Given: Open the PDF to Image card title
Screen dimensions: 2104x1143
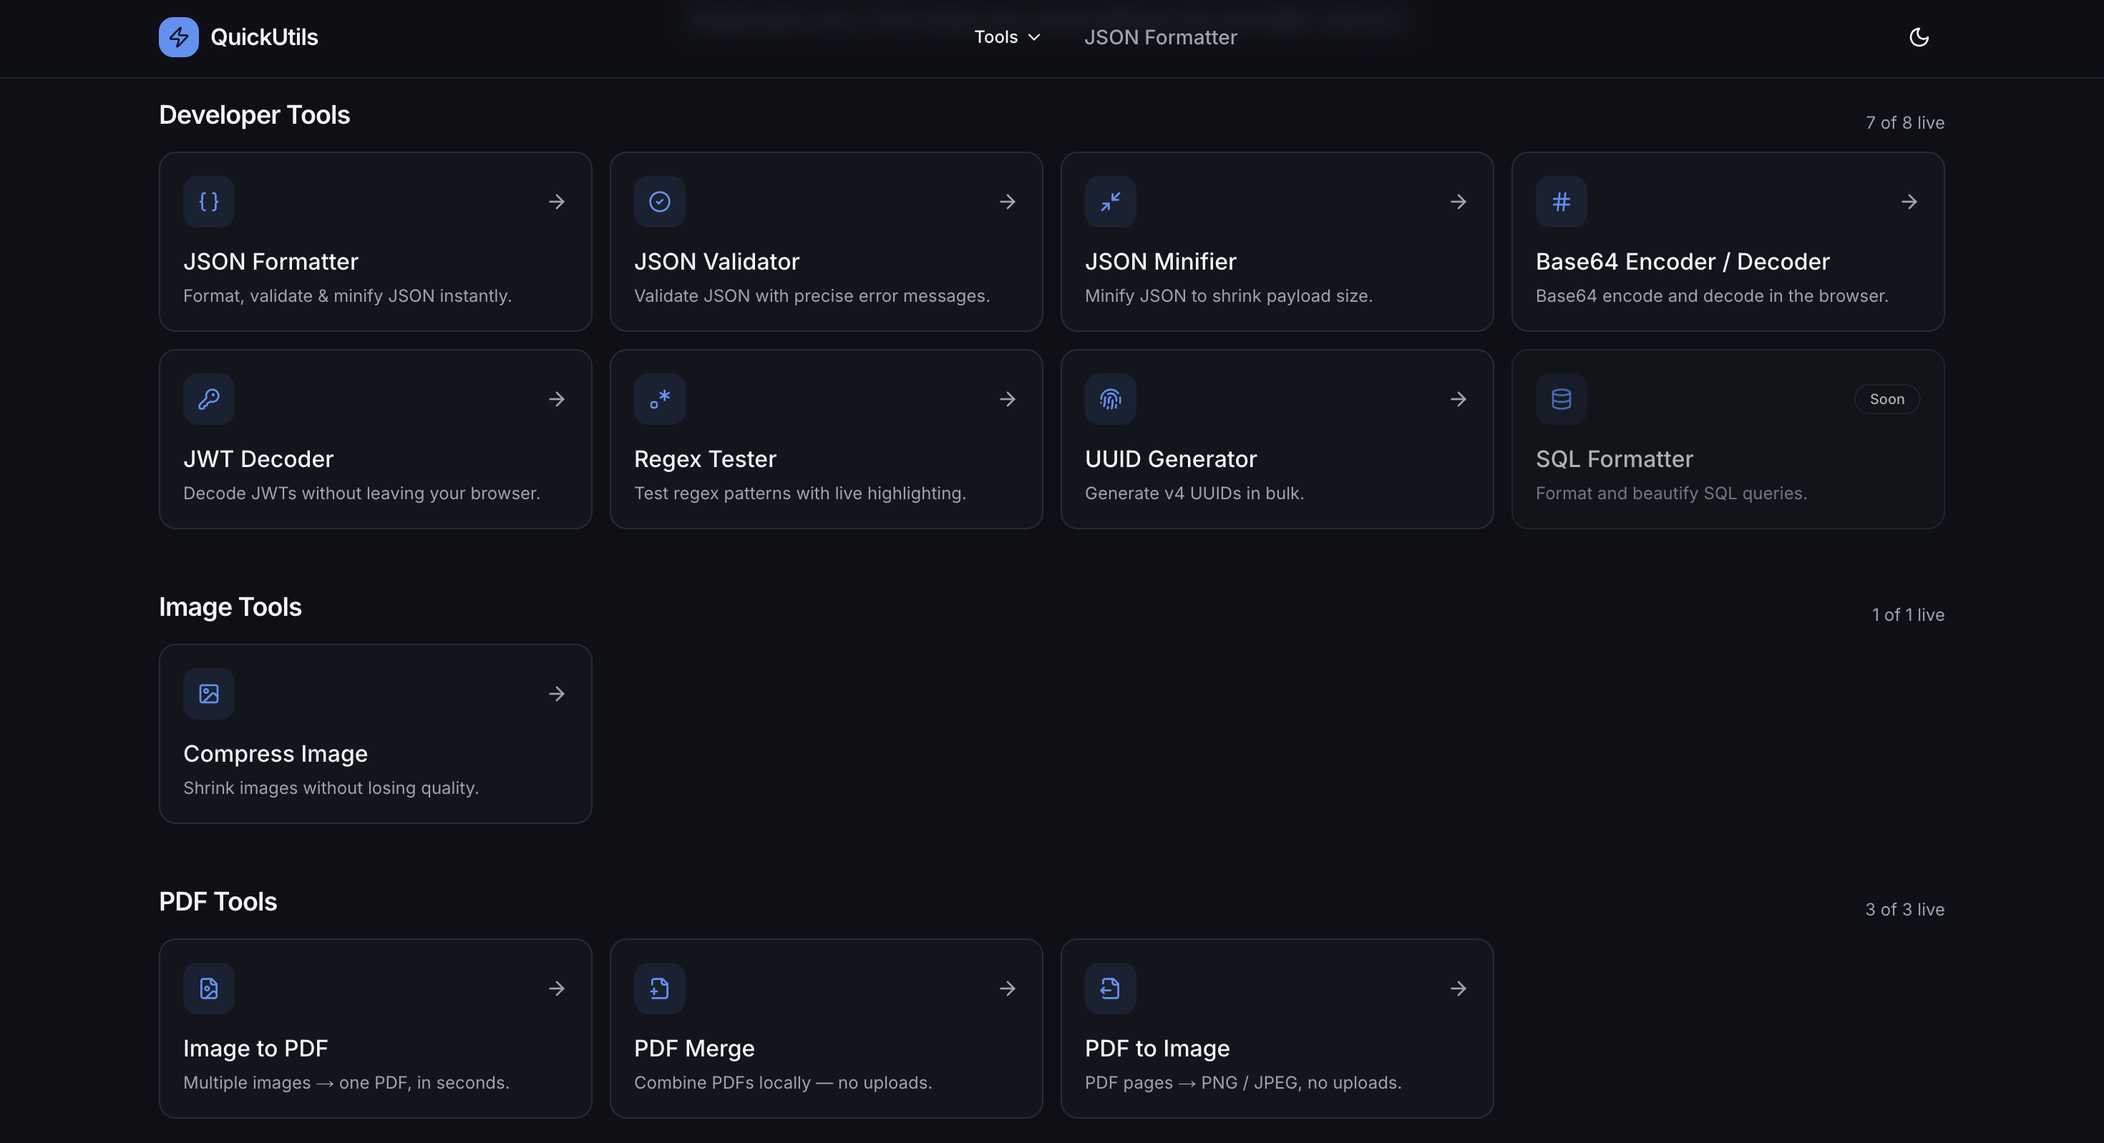Looking at the screenshot, I should click(x=1156, y=1049).
